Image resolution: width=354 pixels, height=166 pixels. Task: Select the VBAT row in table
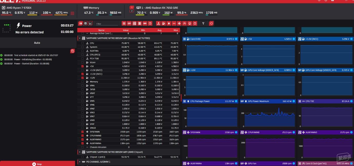(128, 93)
